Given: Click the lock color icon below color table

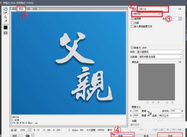Looking at the screenshot, I should (158, 102).
